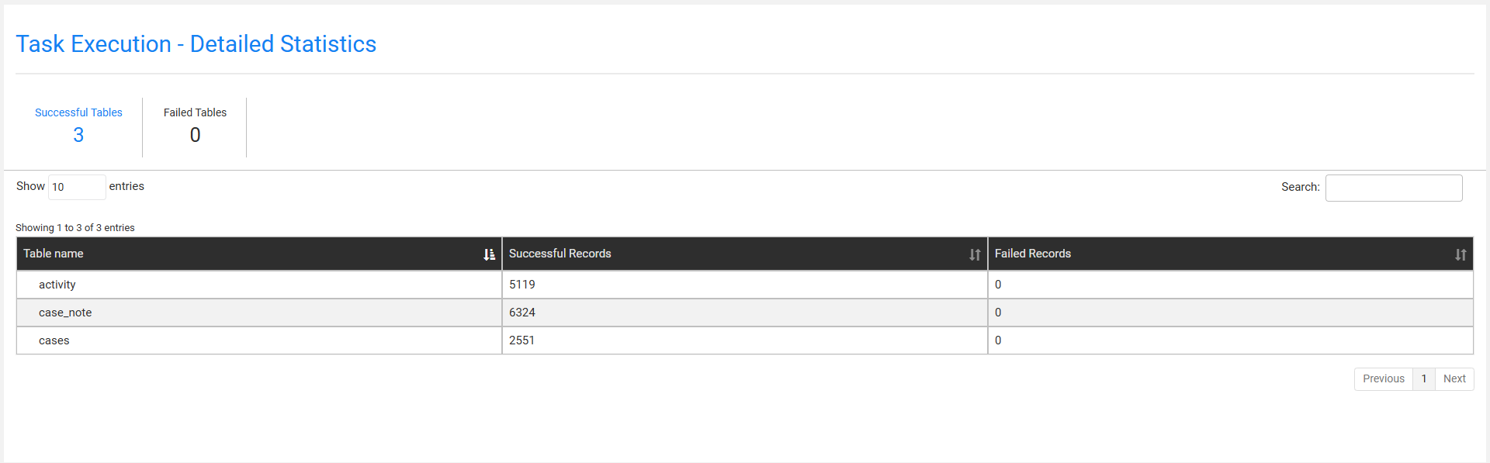This screenshot has width=1490, height=463.
Task: Switch to the Successful Tables tab
Action: click(78, 125)
